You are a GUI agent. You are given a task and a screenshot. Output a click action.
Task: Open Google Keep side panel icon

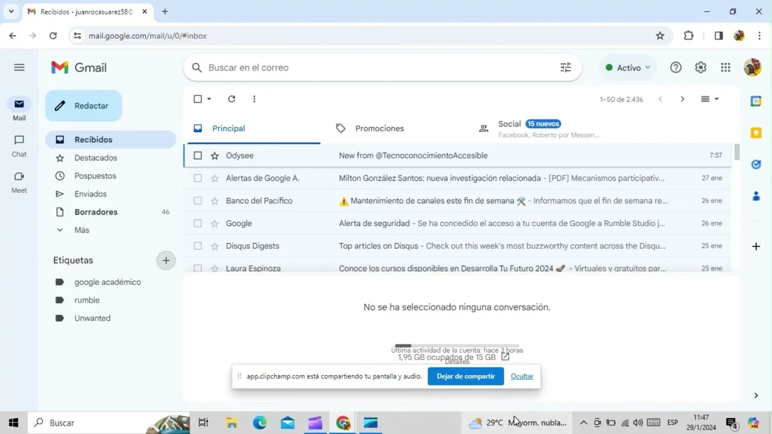(x=756, y=133)
